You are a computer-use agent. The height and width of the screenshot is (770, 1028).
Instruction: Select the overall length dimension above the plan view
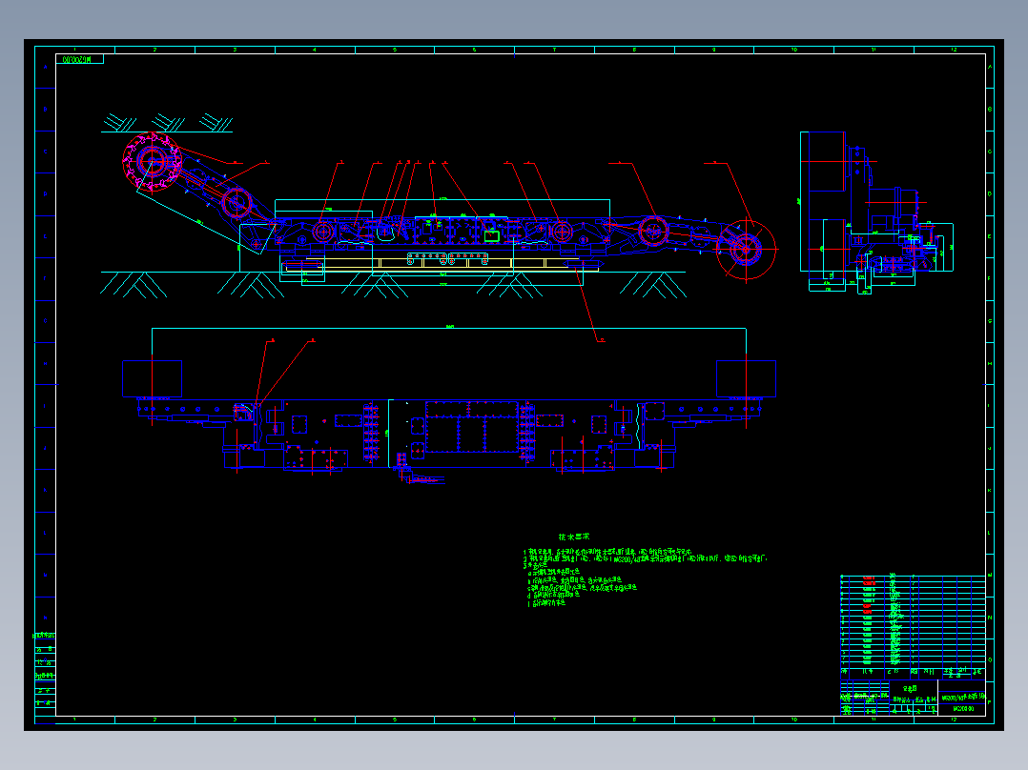click(x=449, y=328)
